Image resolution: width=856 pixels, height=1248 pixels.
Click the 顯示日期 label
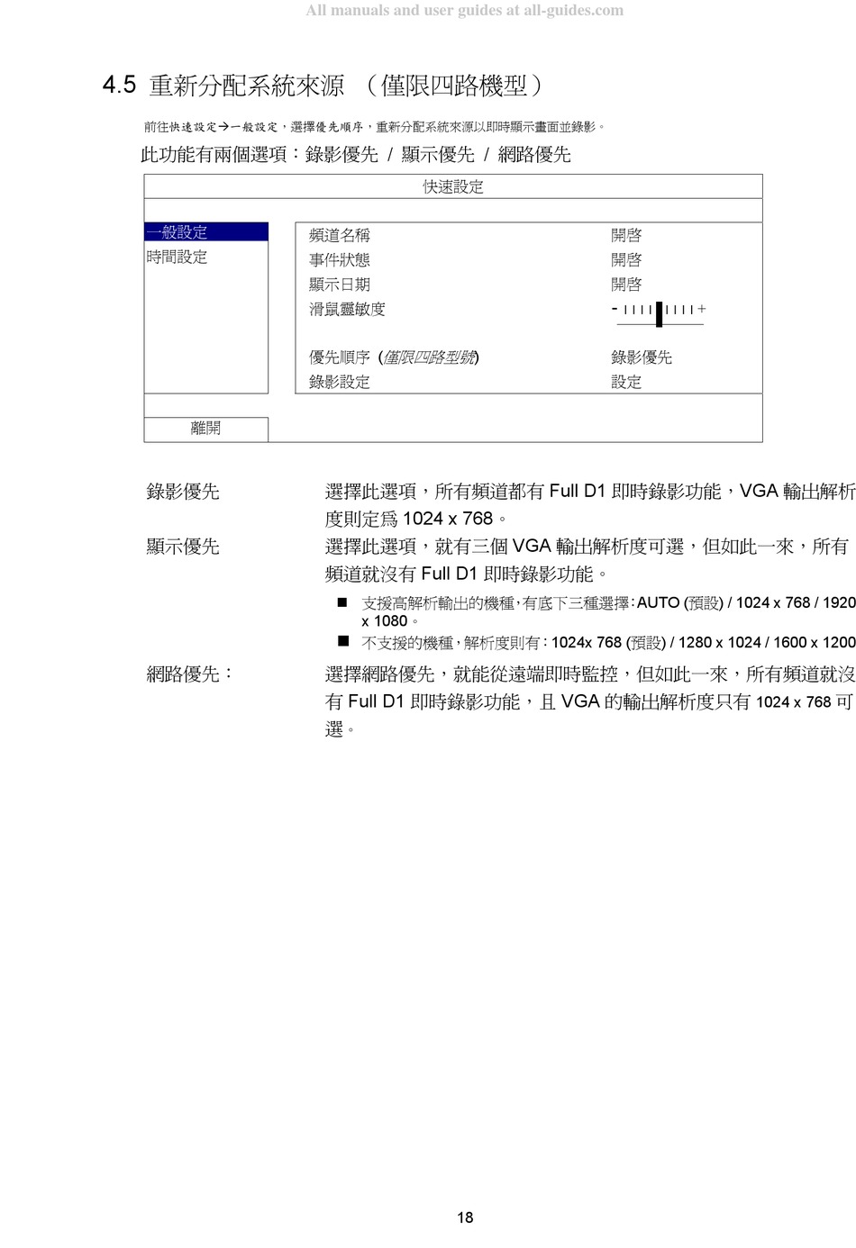[340, 284]
